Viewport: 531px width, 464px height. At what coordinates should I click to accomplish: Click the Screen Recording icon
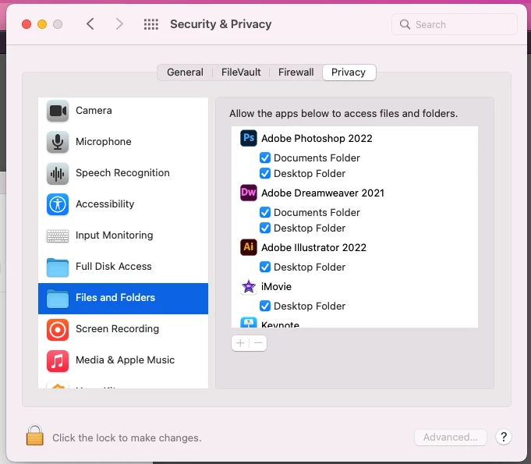pyautogui.click(x=58, y=330)
